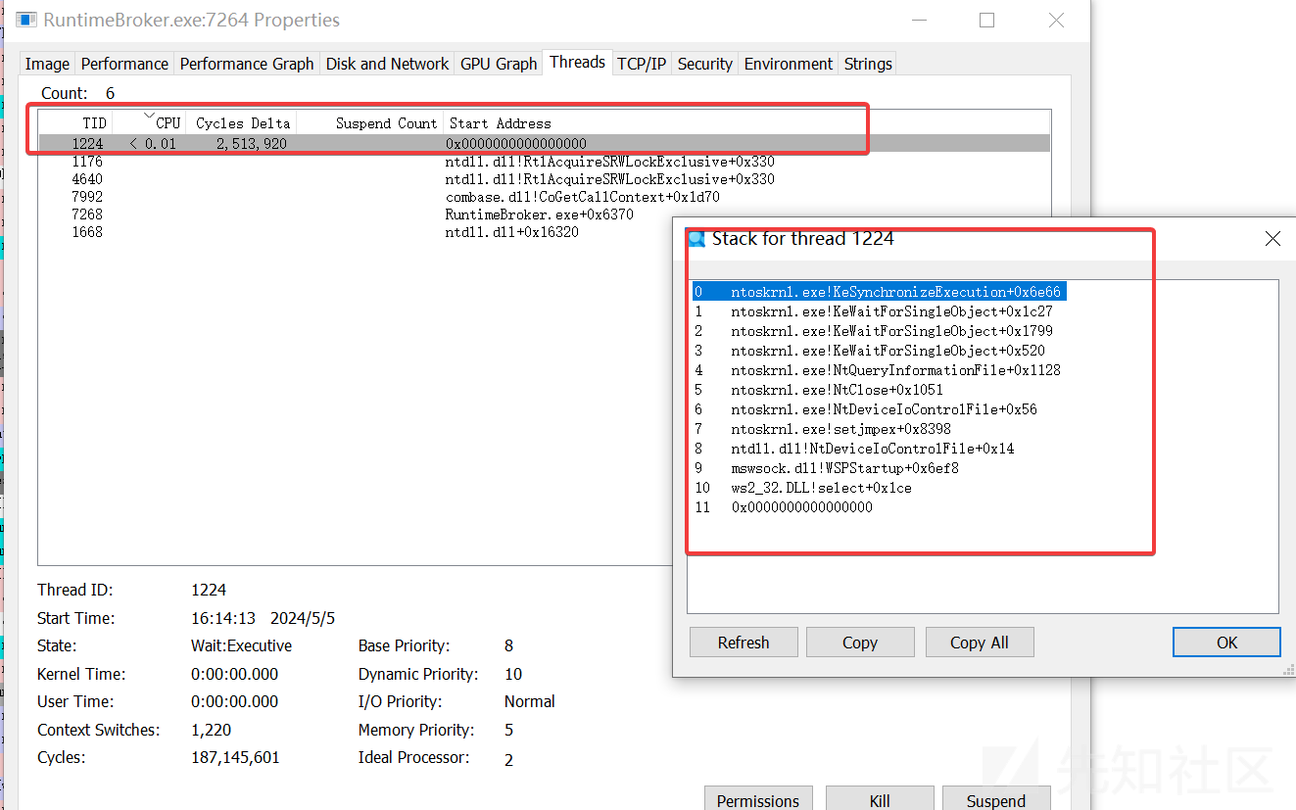Image resolution: width=1296 pixels, height=810 pixels.
Task: Click the stack dialog magnifier icon
Action: (696, 238)
